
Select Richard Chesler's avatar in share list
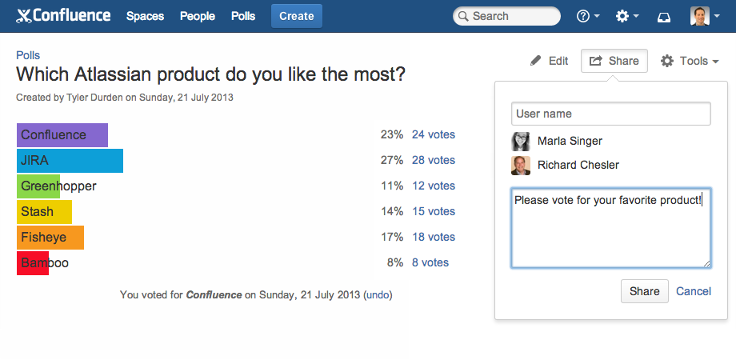(x=521, y=166)
